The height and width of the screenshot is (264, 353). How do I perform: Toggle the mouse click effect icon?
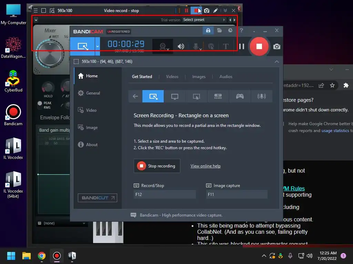click(x=211, y=46)
